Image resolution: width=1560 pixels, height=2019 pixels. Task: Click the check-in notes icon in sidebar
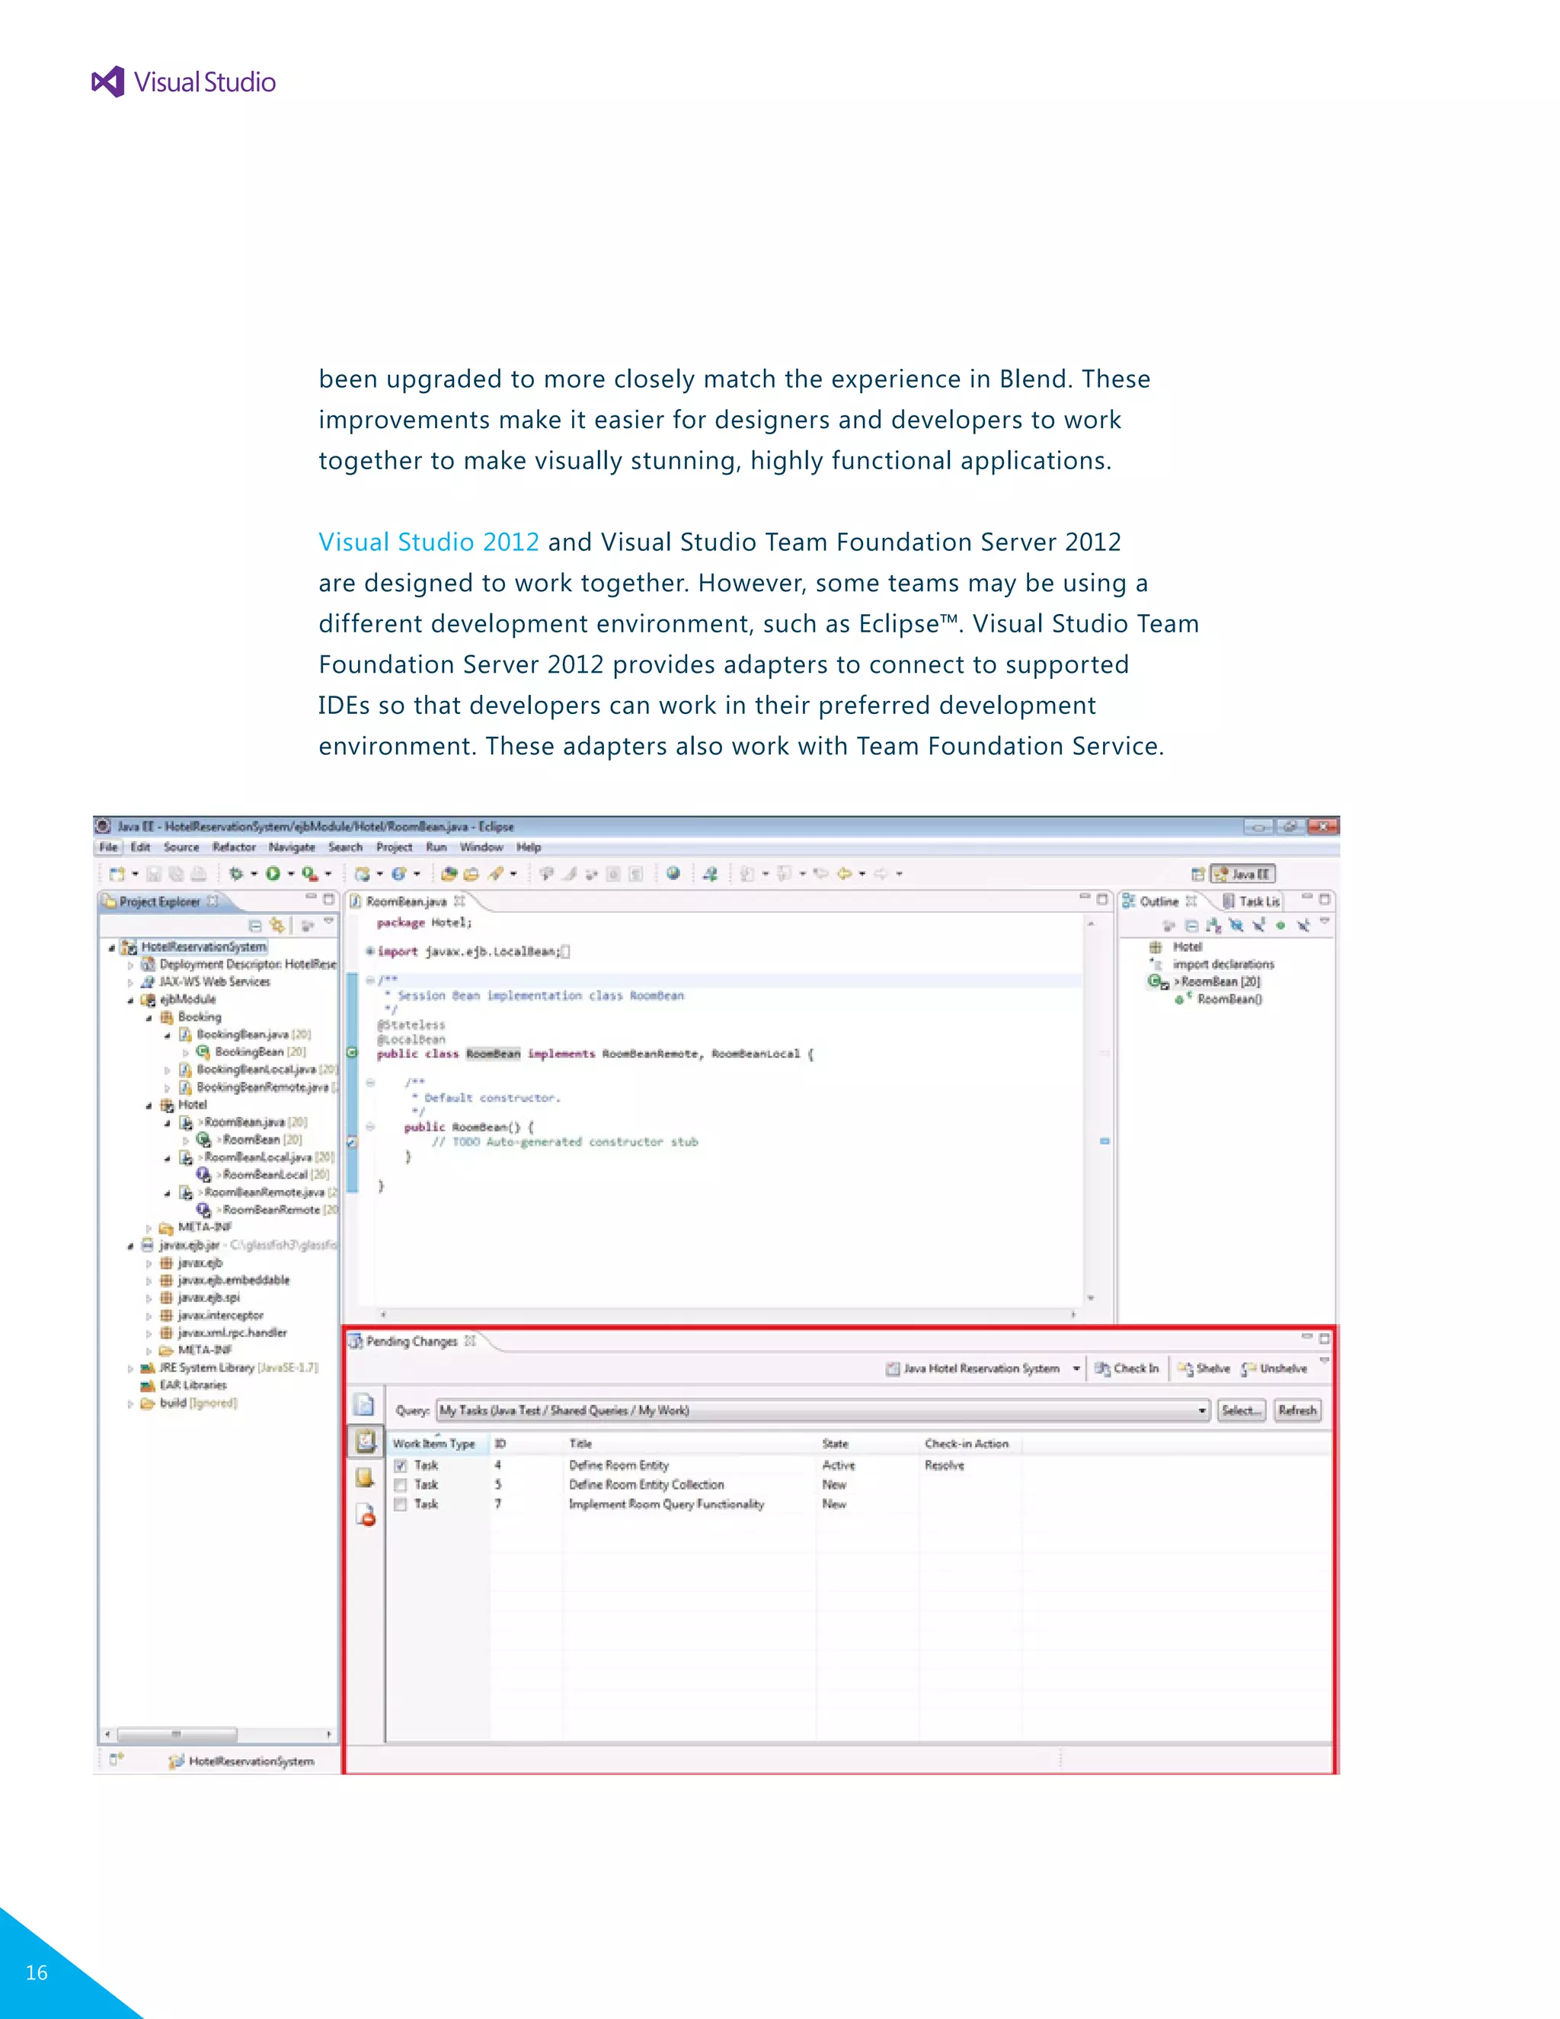tap(365, 1477)
